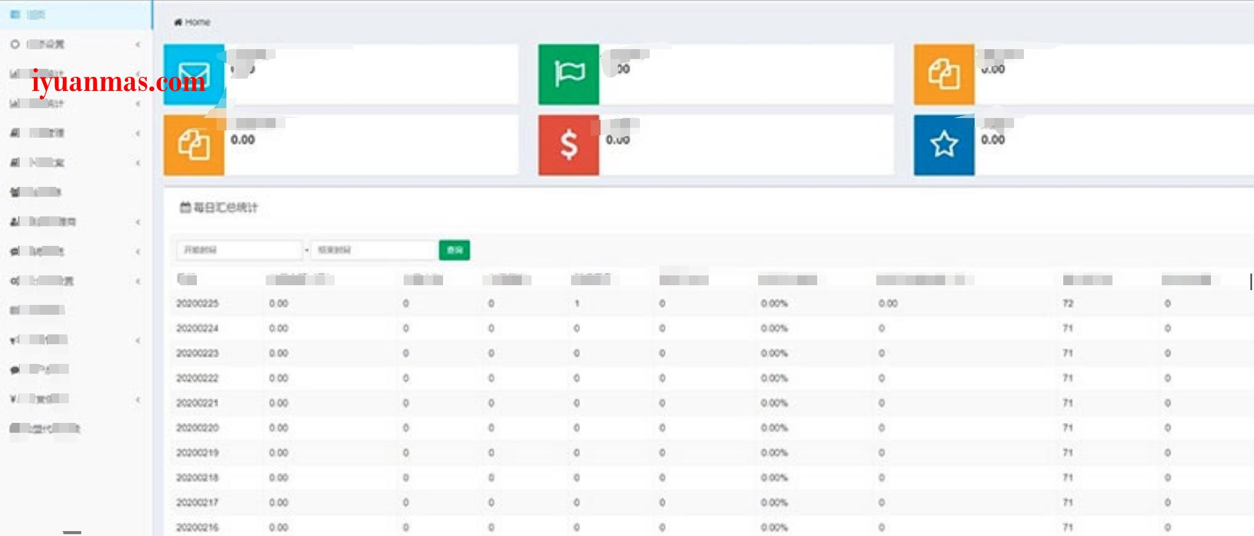Click value 72 in the 20200225 row

[1068, 304]
